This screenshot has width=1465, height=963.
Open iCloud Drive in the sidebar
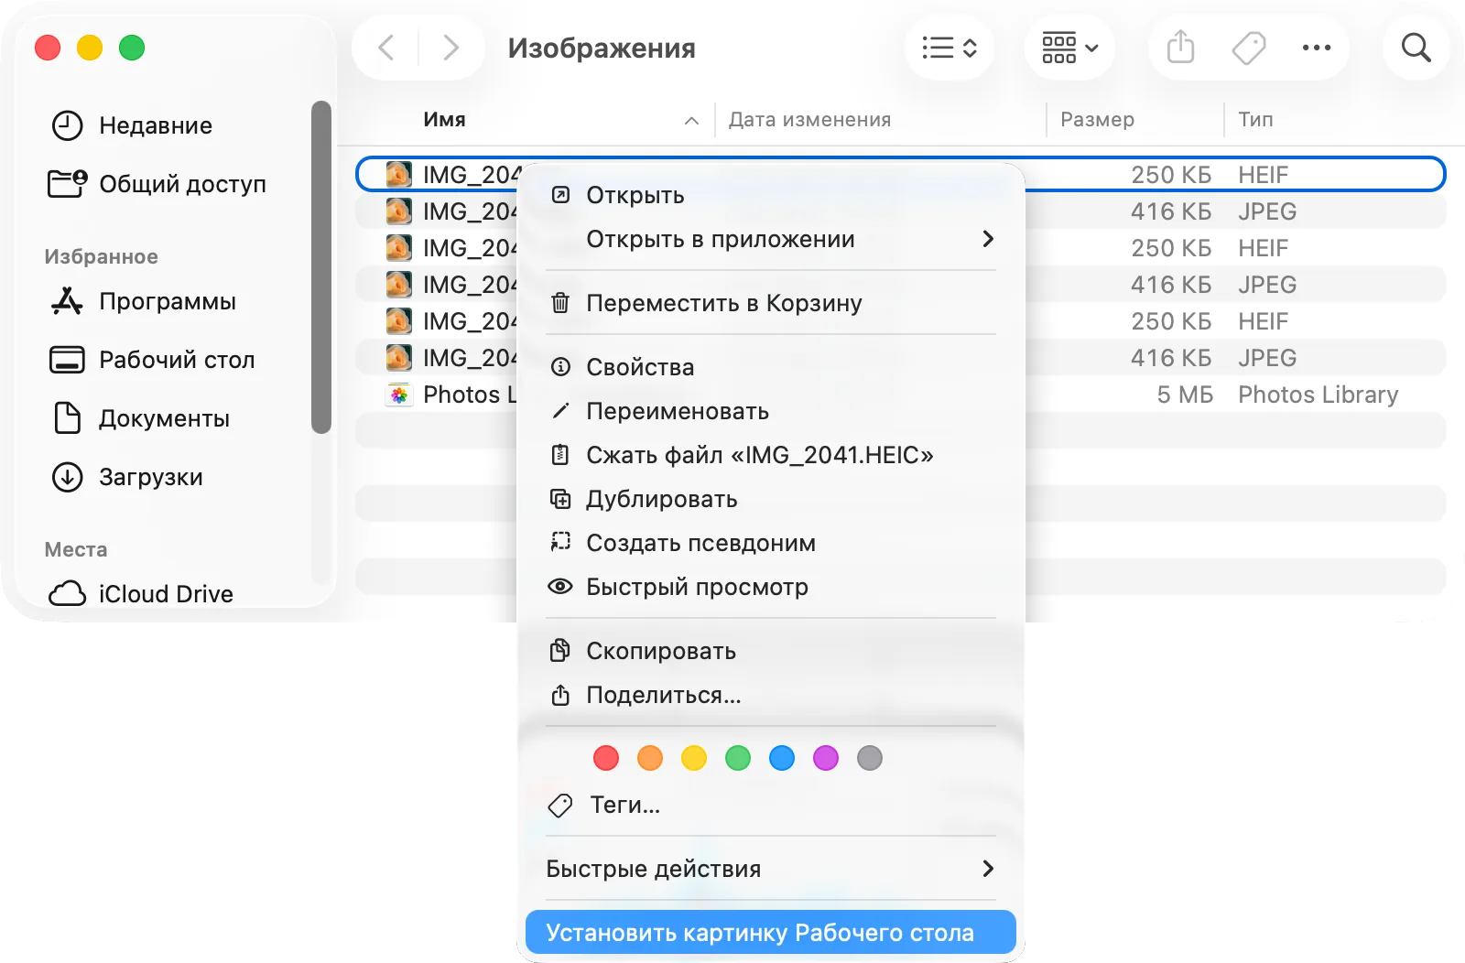point(141,594)
